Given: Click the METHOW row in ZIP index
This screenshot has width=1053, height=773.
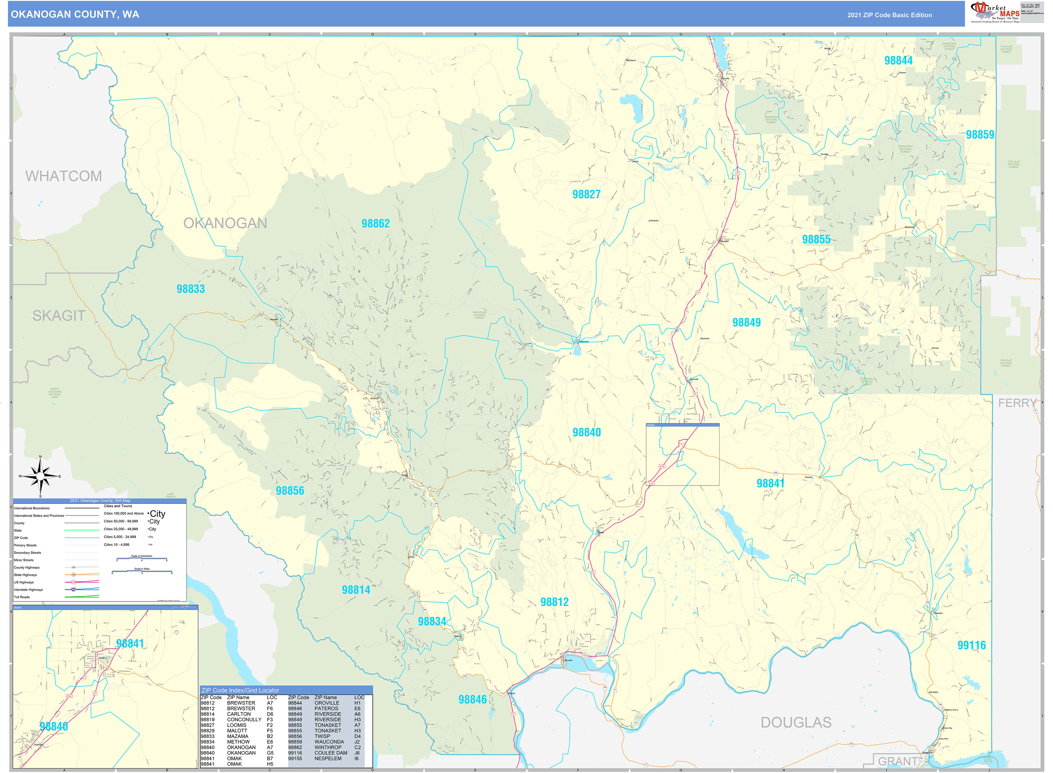Looking at the screenshot, I should coord(237,742).
